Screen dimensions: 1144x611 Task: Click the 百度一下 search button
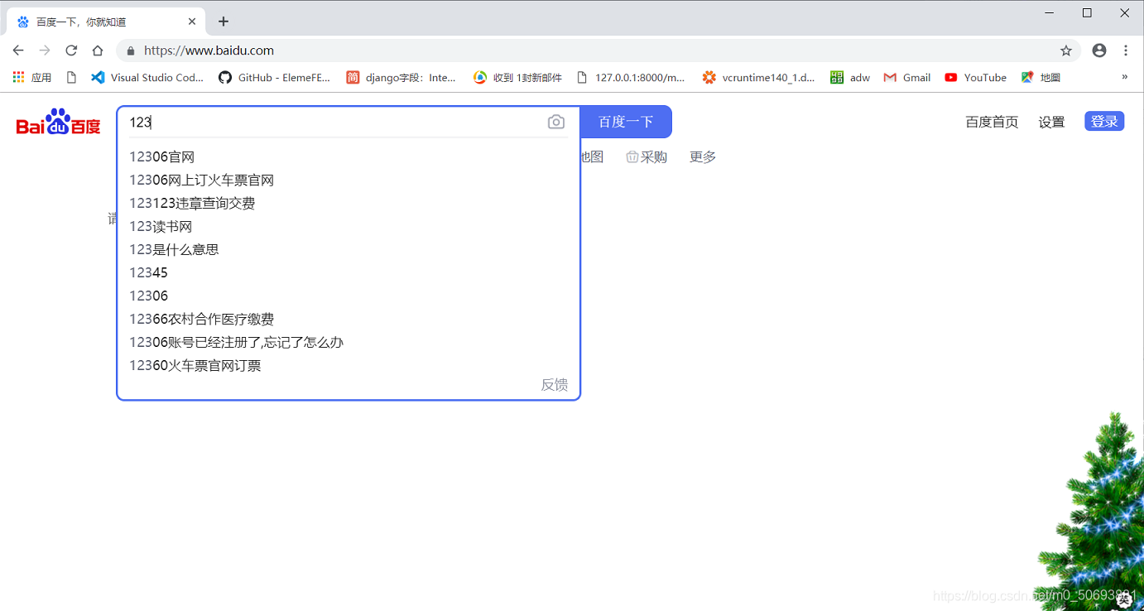[626, 122]
